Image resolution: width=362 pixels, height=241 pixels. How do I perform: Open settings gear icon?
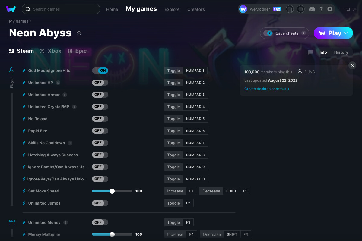click(330, 9)
